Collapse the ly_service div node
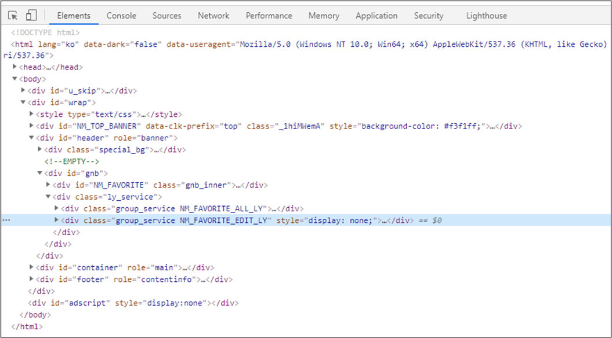 [48, 197]
